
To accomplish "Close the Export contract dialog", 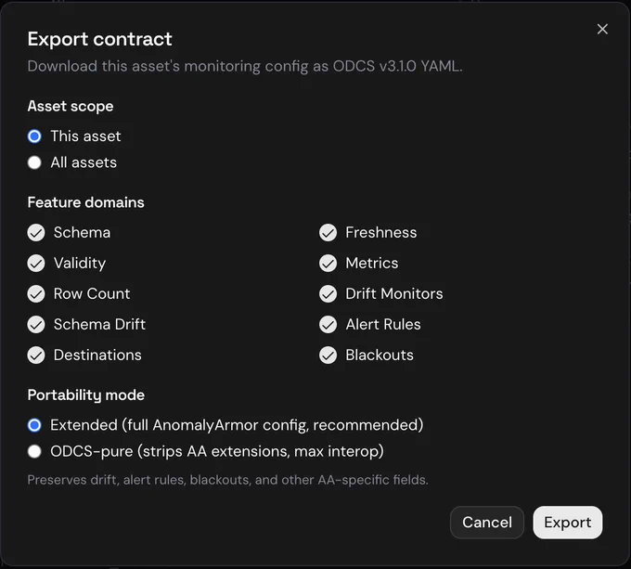I will (602, 29).
